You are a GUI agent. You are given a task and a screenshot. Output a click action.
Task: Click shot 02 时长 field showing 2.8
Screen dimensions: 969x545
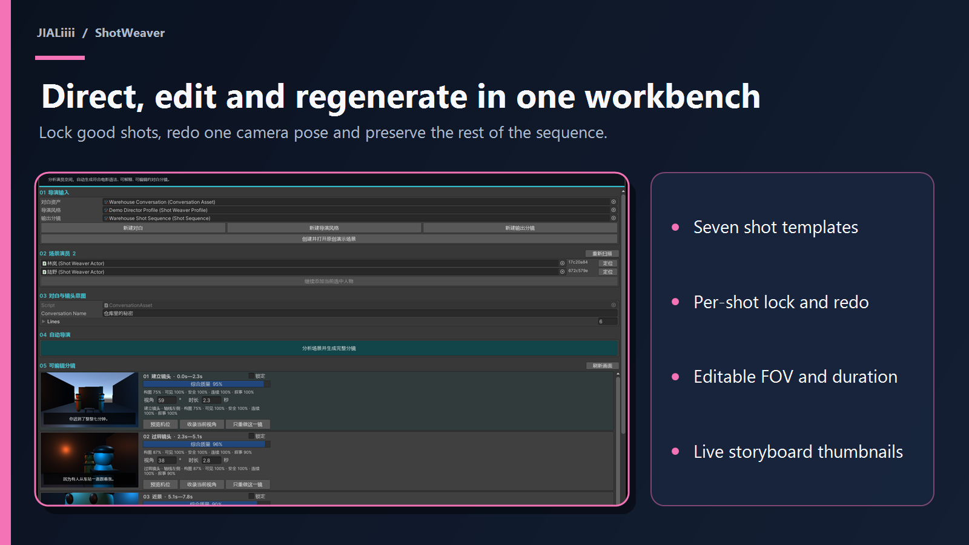pos(211,460)
